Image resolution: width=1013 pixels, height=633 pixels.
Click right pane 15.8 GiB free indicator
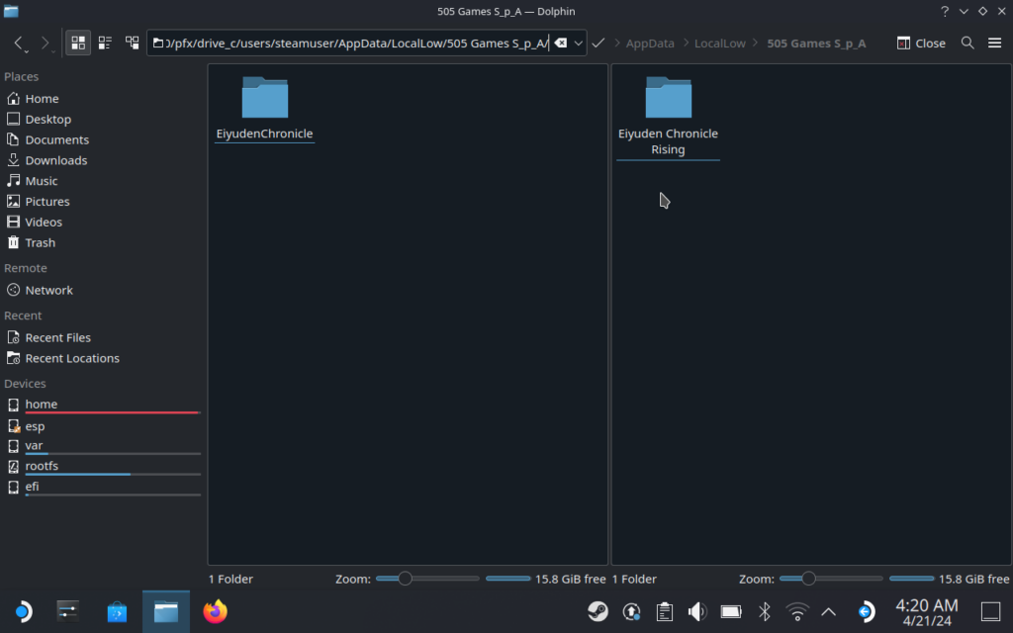[949, 579]
